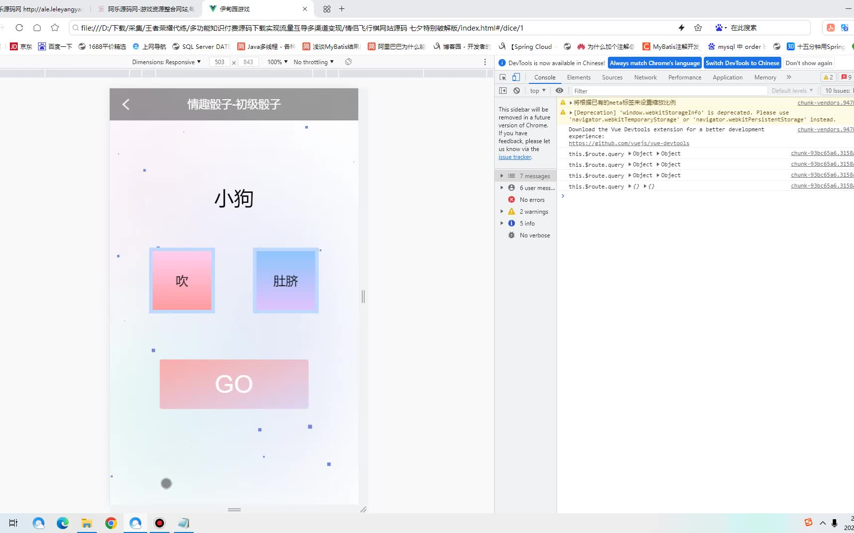Image resolution: width=854 pixels, height=533 pixels.
Task: Go back using the game header arrow
Action: pyautogui.click(x=126, y=104)
